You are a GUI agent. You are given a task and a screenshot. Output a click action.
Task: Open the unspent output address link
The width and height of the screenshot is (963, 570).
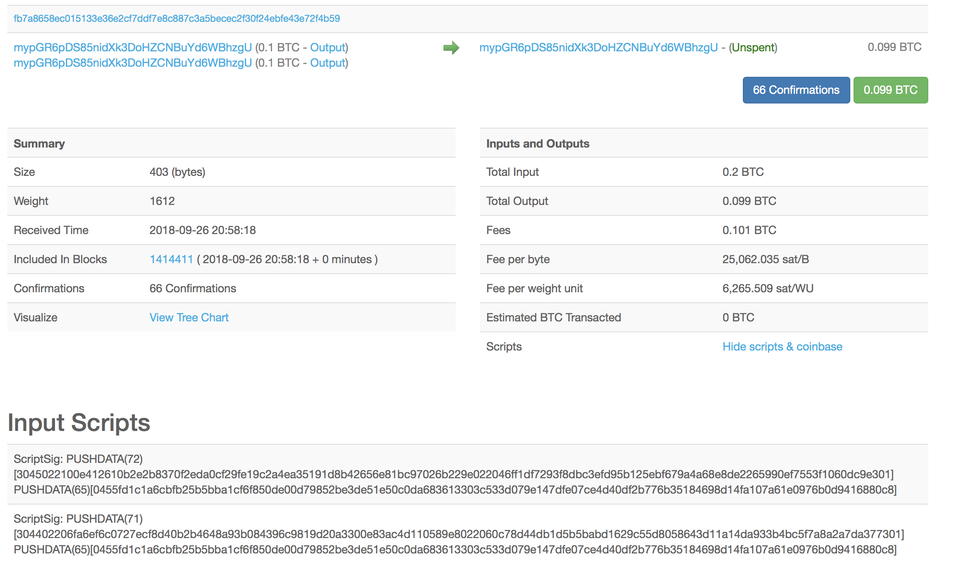[x=599, y=48]
